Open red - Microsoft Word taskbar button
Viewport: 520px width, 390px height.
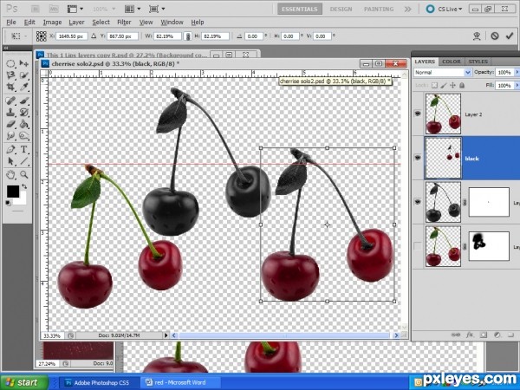180,383
